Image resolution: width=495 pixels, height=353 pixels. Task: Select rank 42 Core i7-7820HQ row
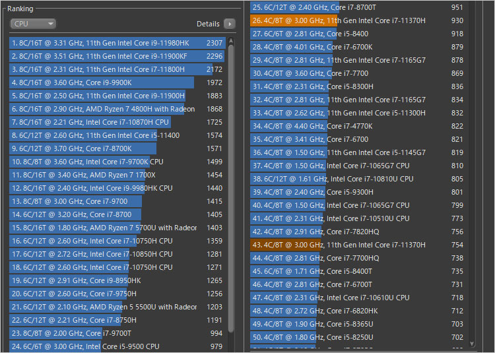point(358,232)
